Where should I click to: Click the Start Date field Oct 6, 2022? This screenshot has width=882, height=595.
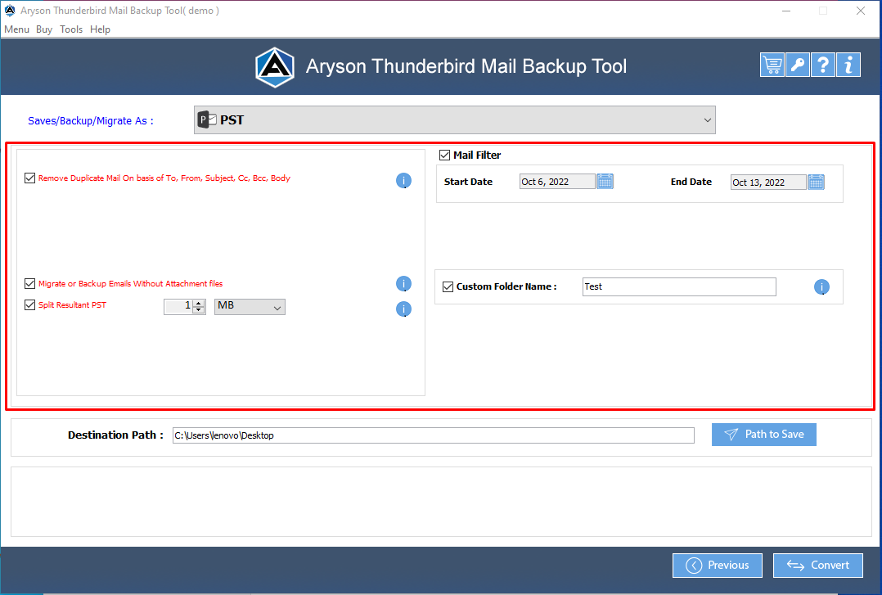point(557,181)
